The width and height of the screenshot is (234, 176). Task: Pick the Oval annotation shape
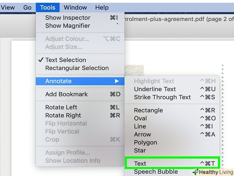click(140, 118)
